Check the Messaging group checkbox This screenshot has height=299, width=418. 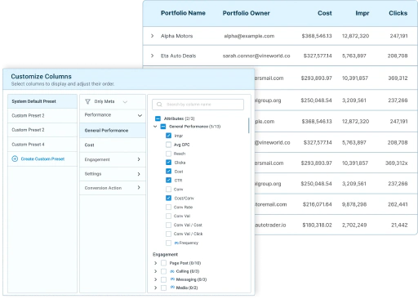click(163, 279)
